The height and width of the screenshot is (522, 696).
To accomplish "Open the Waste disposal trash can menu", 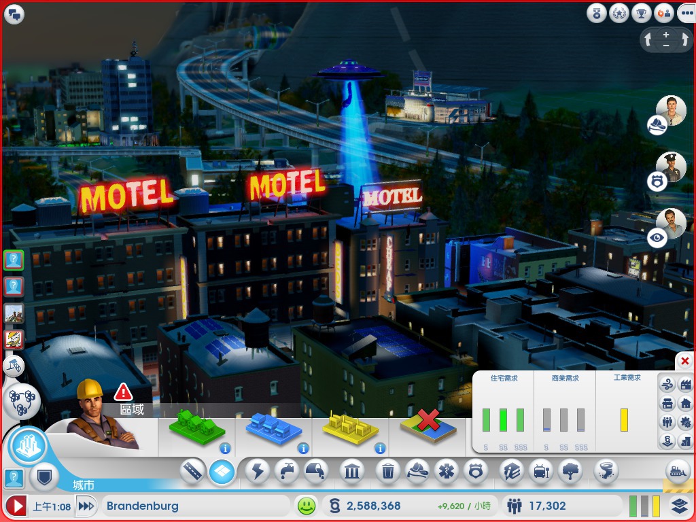I will click(388, 472).
